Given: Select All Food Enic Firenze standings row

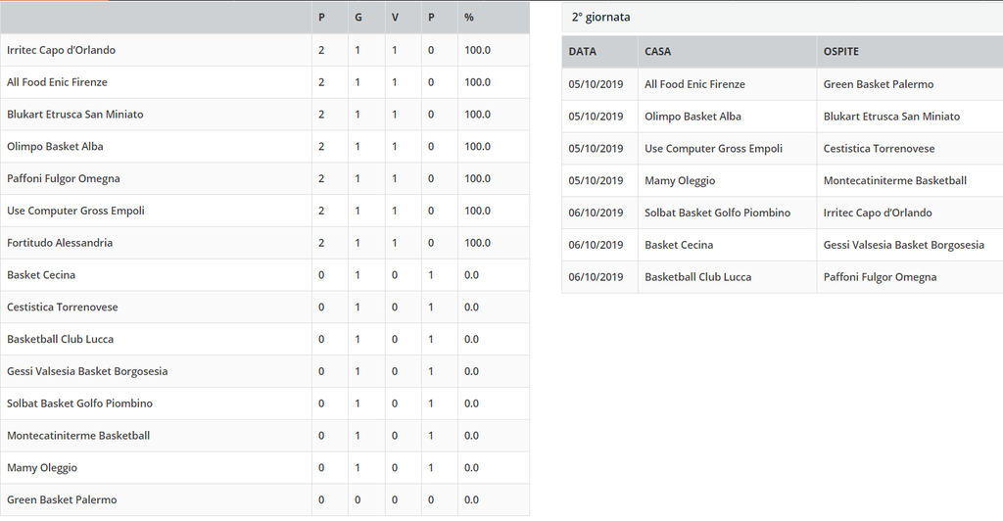Looking at the screenshot, I should (264, 82).
